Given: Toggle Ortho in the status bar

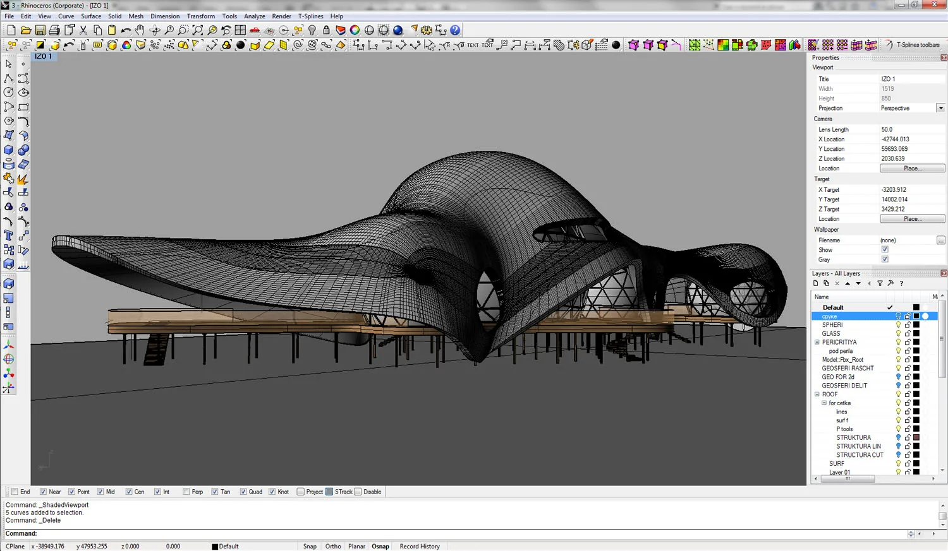Looking at the screenshot, I should click(333, 546).
